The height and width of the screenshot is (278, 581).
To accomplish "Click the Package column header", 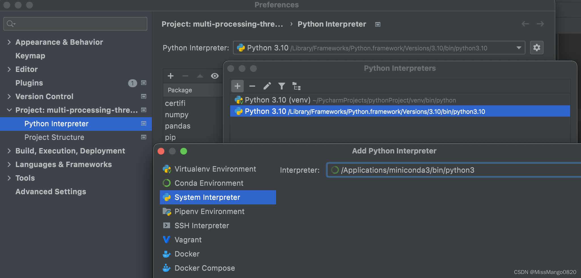I will click(193, 90).
